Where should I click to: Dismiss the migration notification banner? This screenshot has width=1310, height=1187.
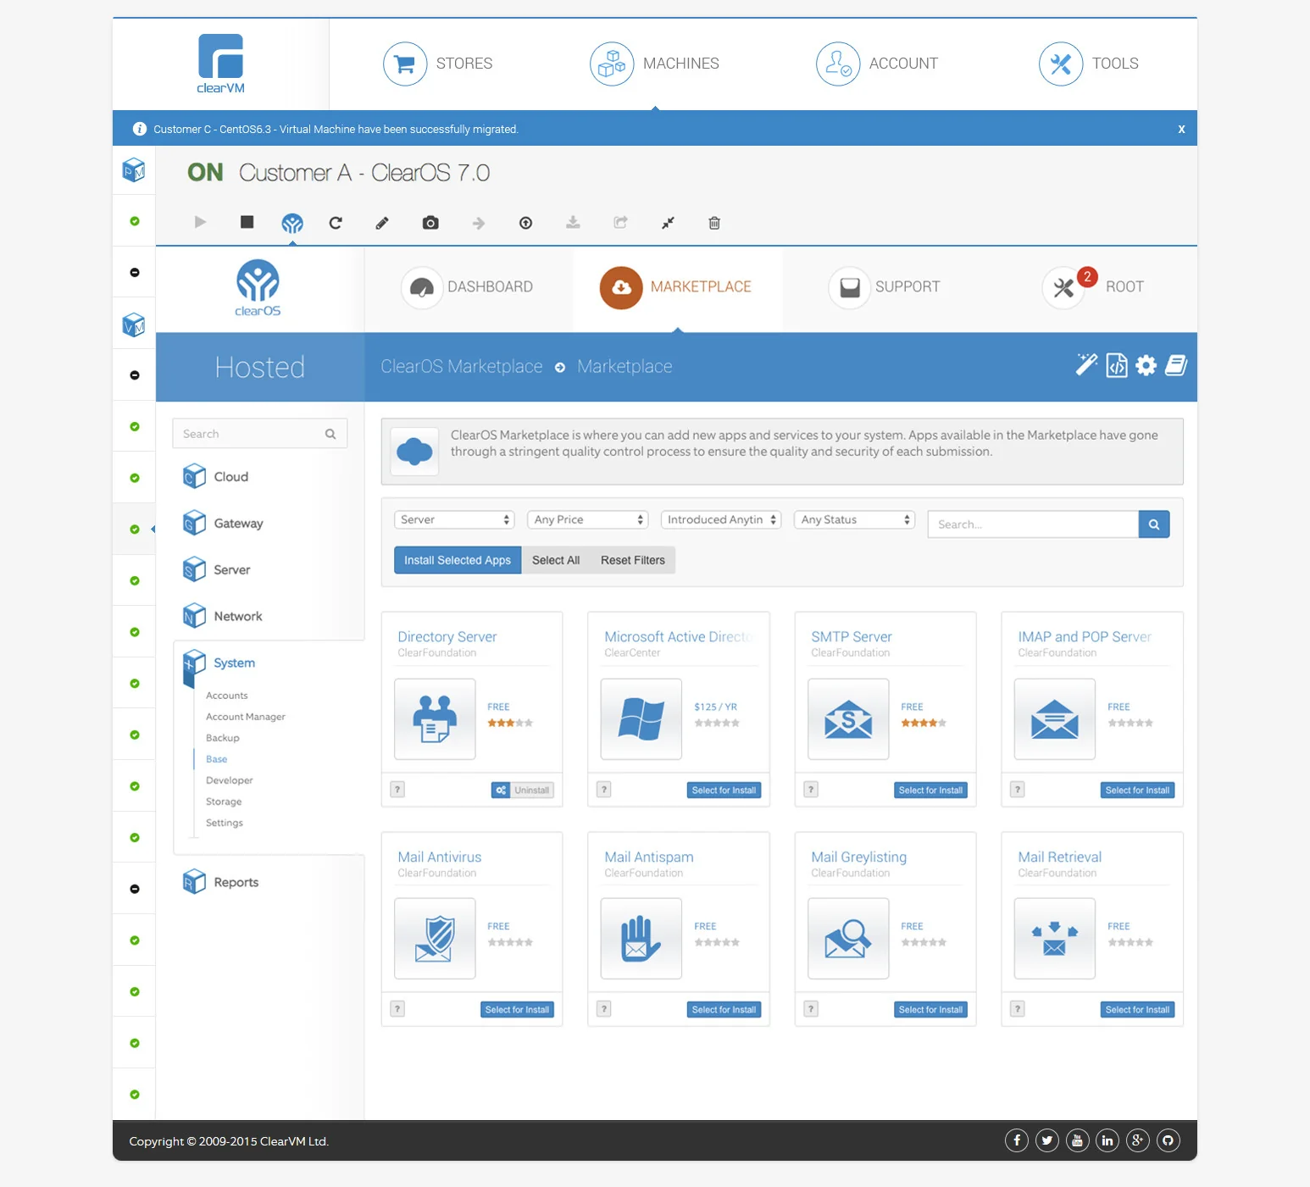[1181, 129]
